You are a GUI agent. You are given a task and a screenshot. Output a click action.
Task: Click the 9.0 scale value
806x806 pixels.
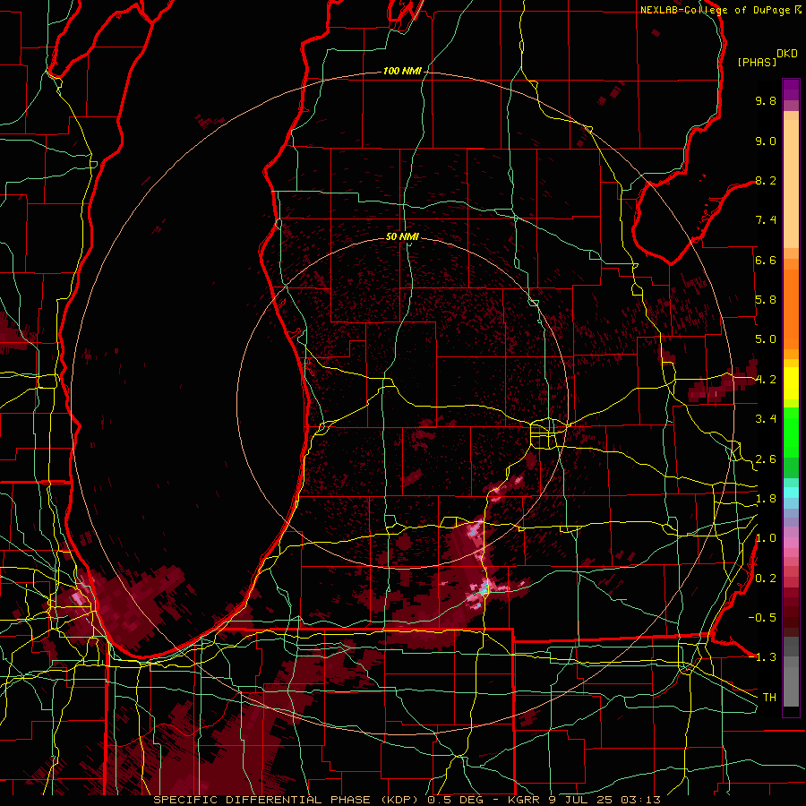click(766, 141)
